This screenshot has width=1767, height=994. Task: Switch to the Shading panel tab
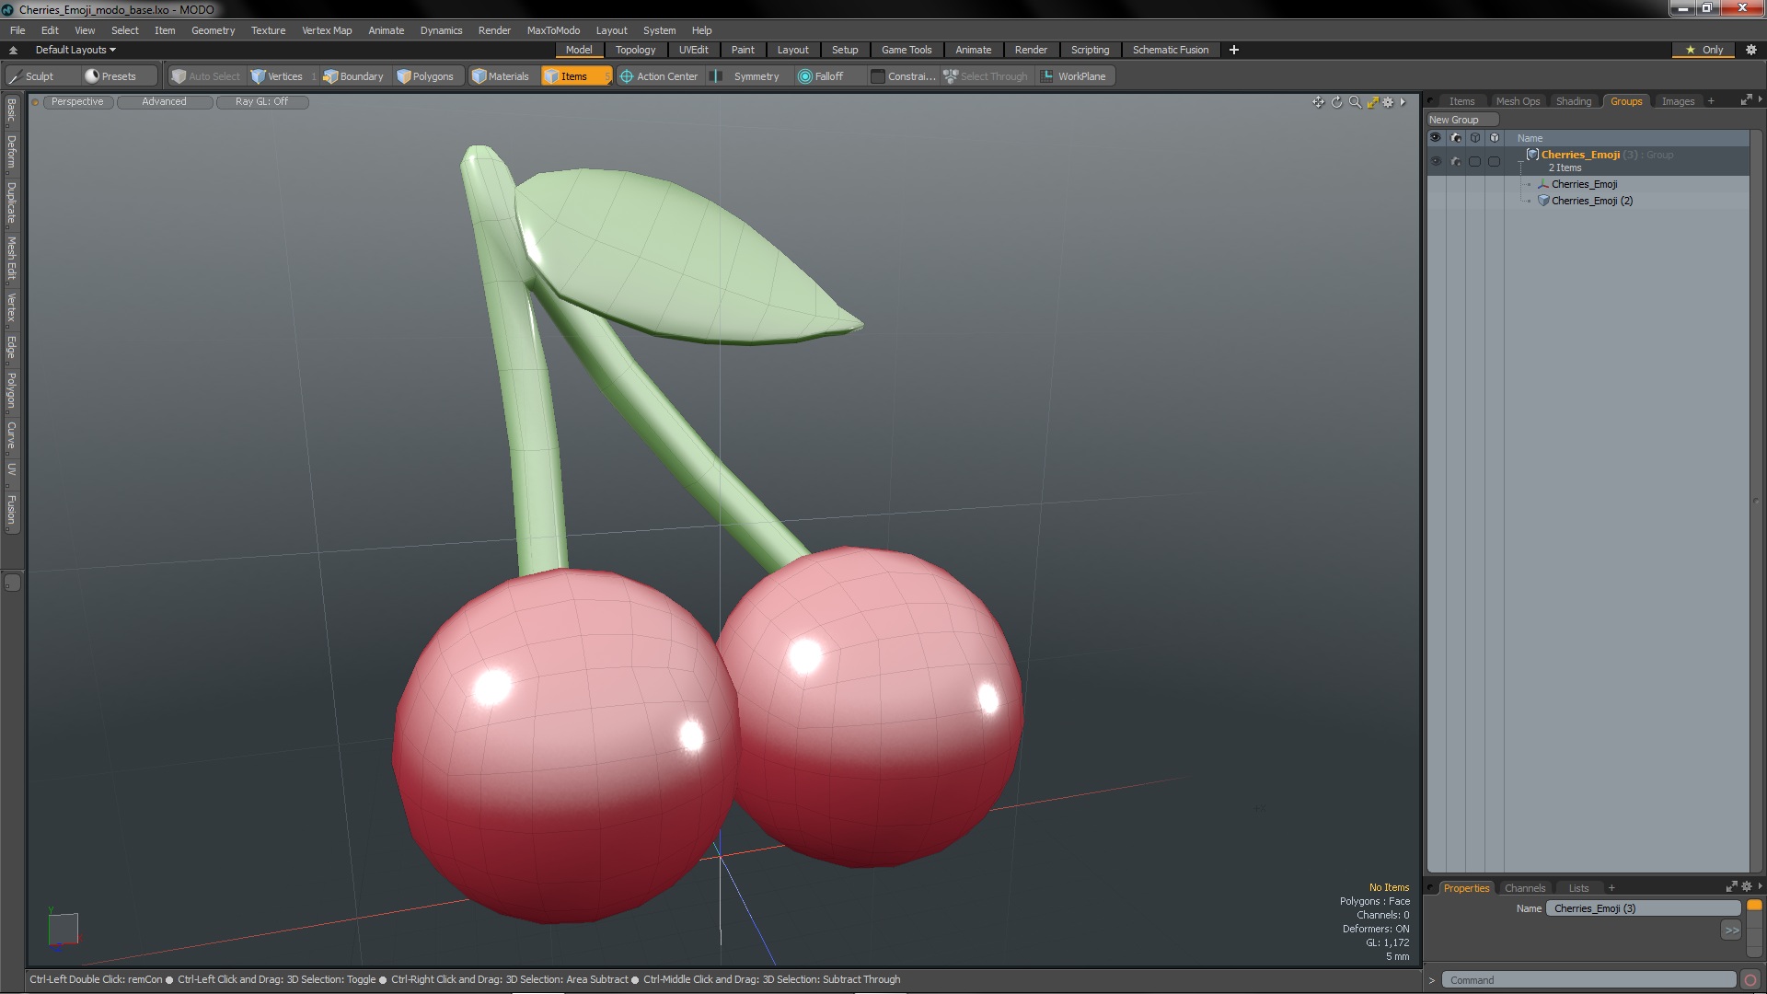click(1574, 101)
